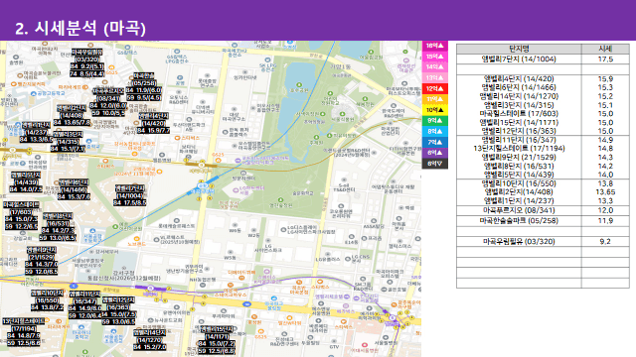Select the red 12억▲ legend swatch

[x=435, y=88]
